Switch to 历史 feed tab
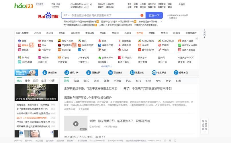 click(x=169, y=81)
